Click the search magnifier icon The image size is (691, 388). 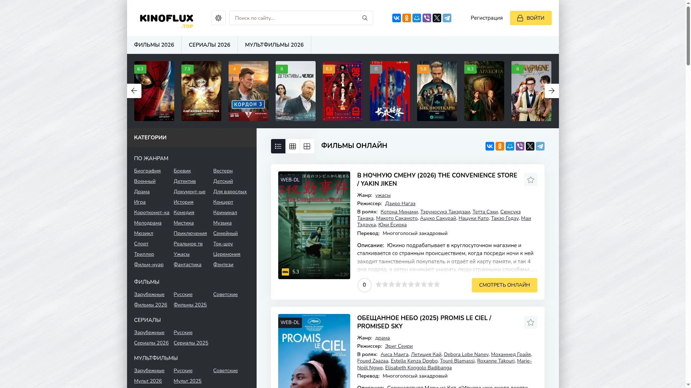pyautogui.click(x=365, y=18)
